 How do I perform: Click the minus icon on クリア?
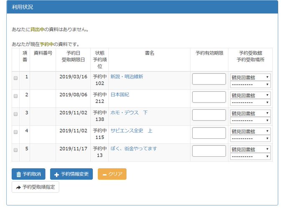coord(104,175)
